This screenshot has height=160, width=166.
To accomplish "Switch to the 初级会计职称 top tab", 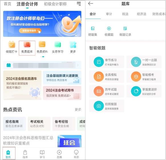I will [55, 4].
